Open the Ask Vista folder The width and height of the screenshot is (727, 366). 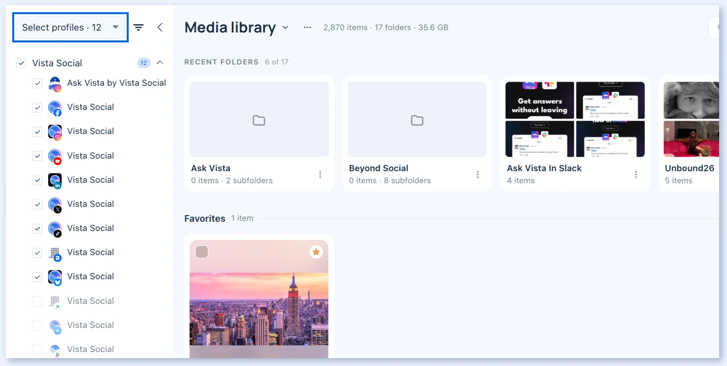click(259, 134)
